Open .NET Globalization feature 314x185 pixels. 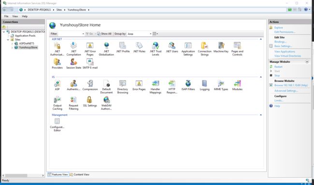tap(106, 49)
